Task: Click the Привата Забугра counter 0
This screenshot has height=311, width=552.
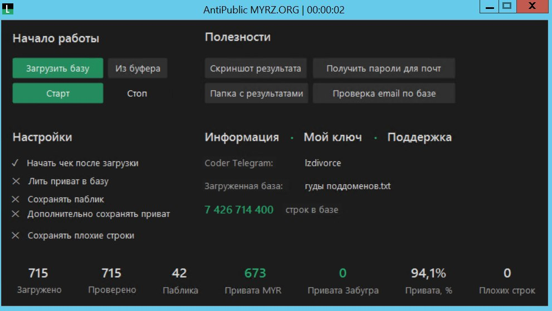Action: tap(343, 273)
